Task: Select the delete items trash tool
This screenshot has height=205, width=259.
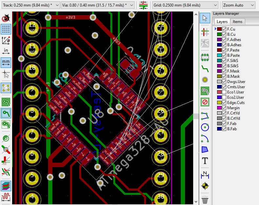Action: (x=205, y=200)
